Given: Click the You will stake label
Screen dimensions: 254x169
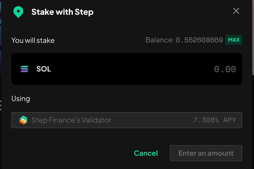Looking at the screenshot, I should click(33, 40).
